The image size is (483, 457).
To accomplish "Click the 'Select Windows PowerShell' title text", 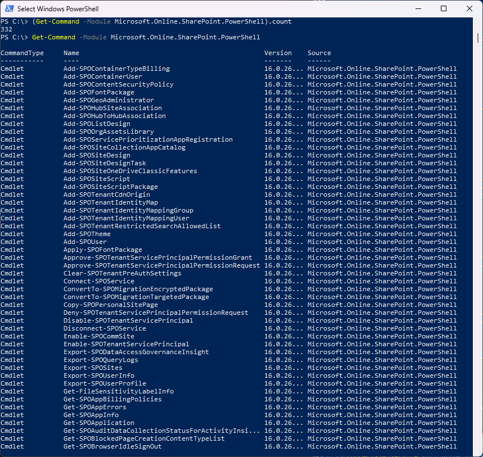I will [58, 9].
